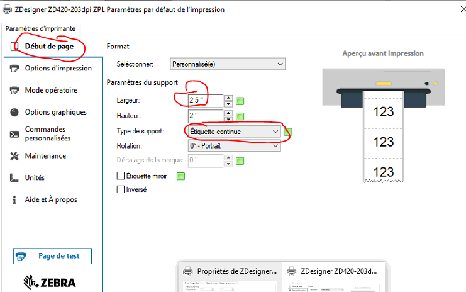
Task: Click the Mode opératoire printer icon
Action: pyautogui.click(x=14, y=91)
